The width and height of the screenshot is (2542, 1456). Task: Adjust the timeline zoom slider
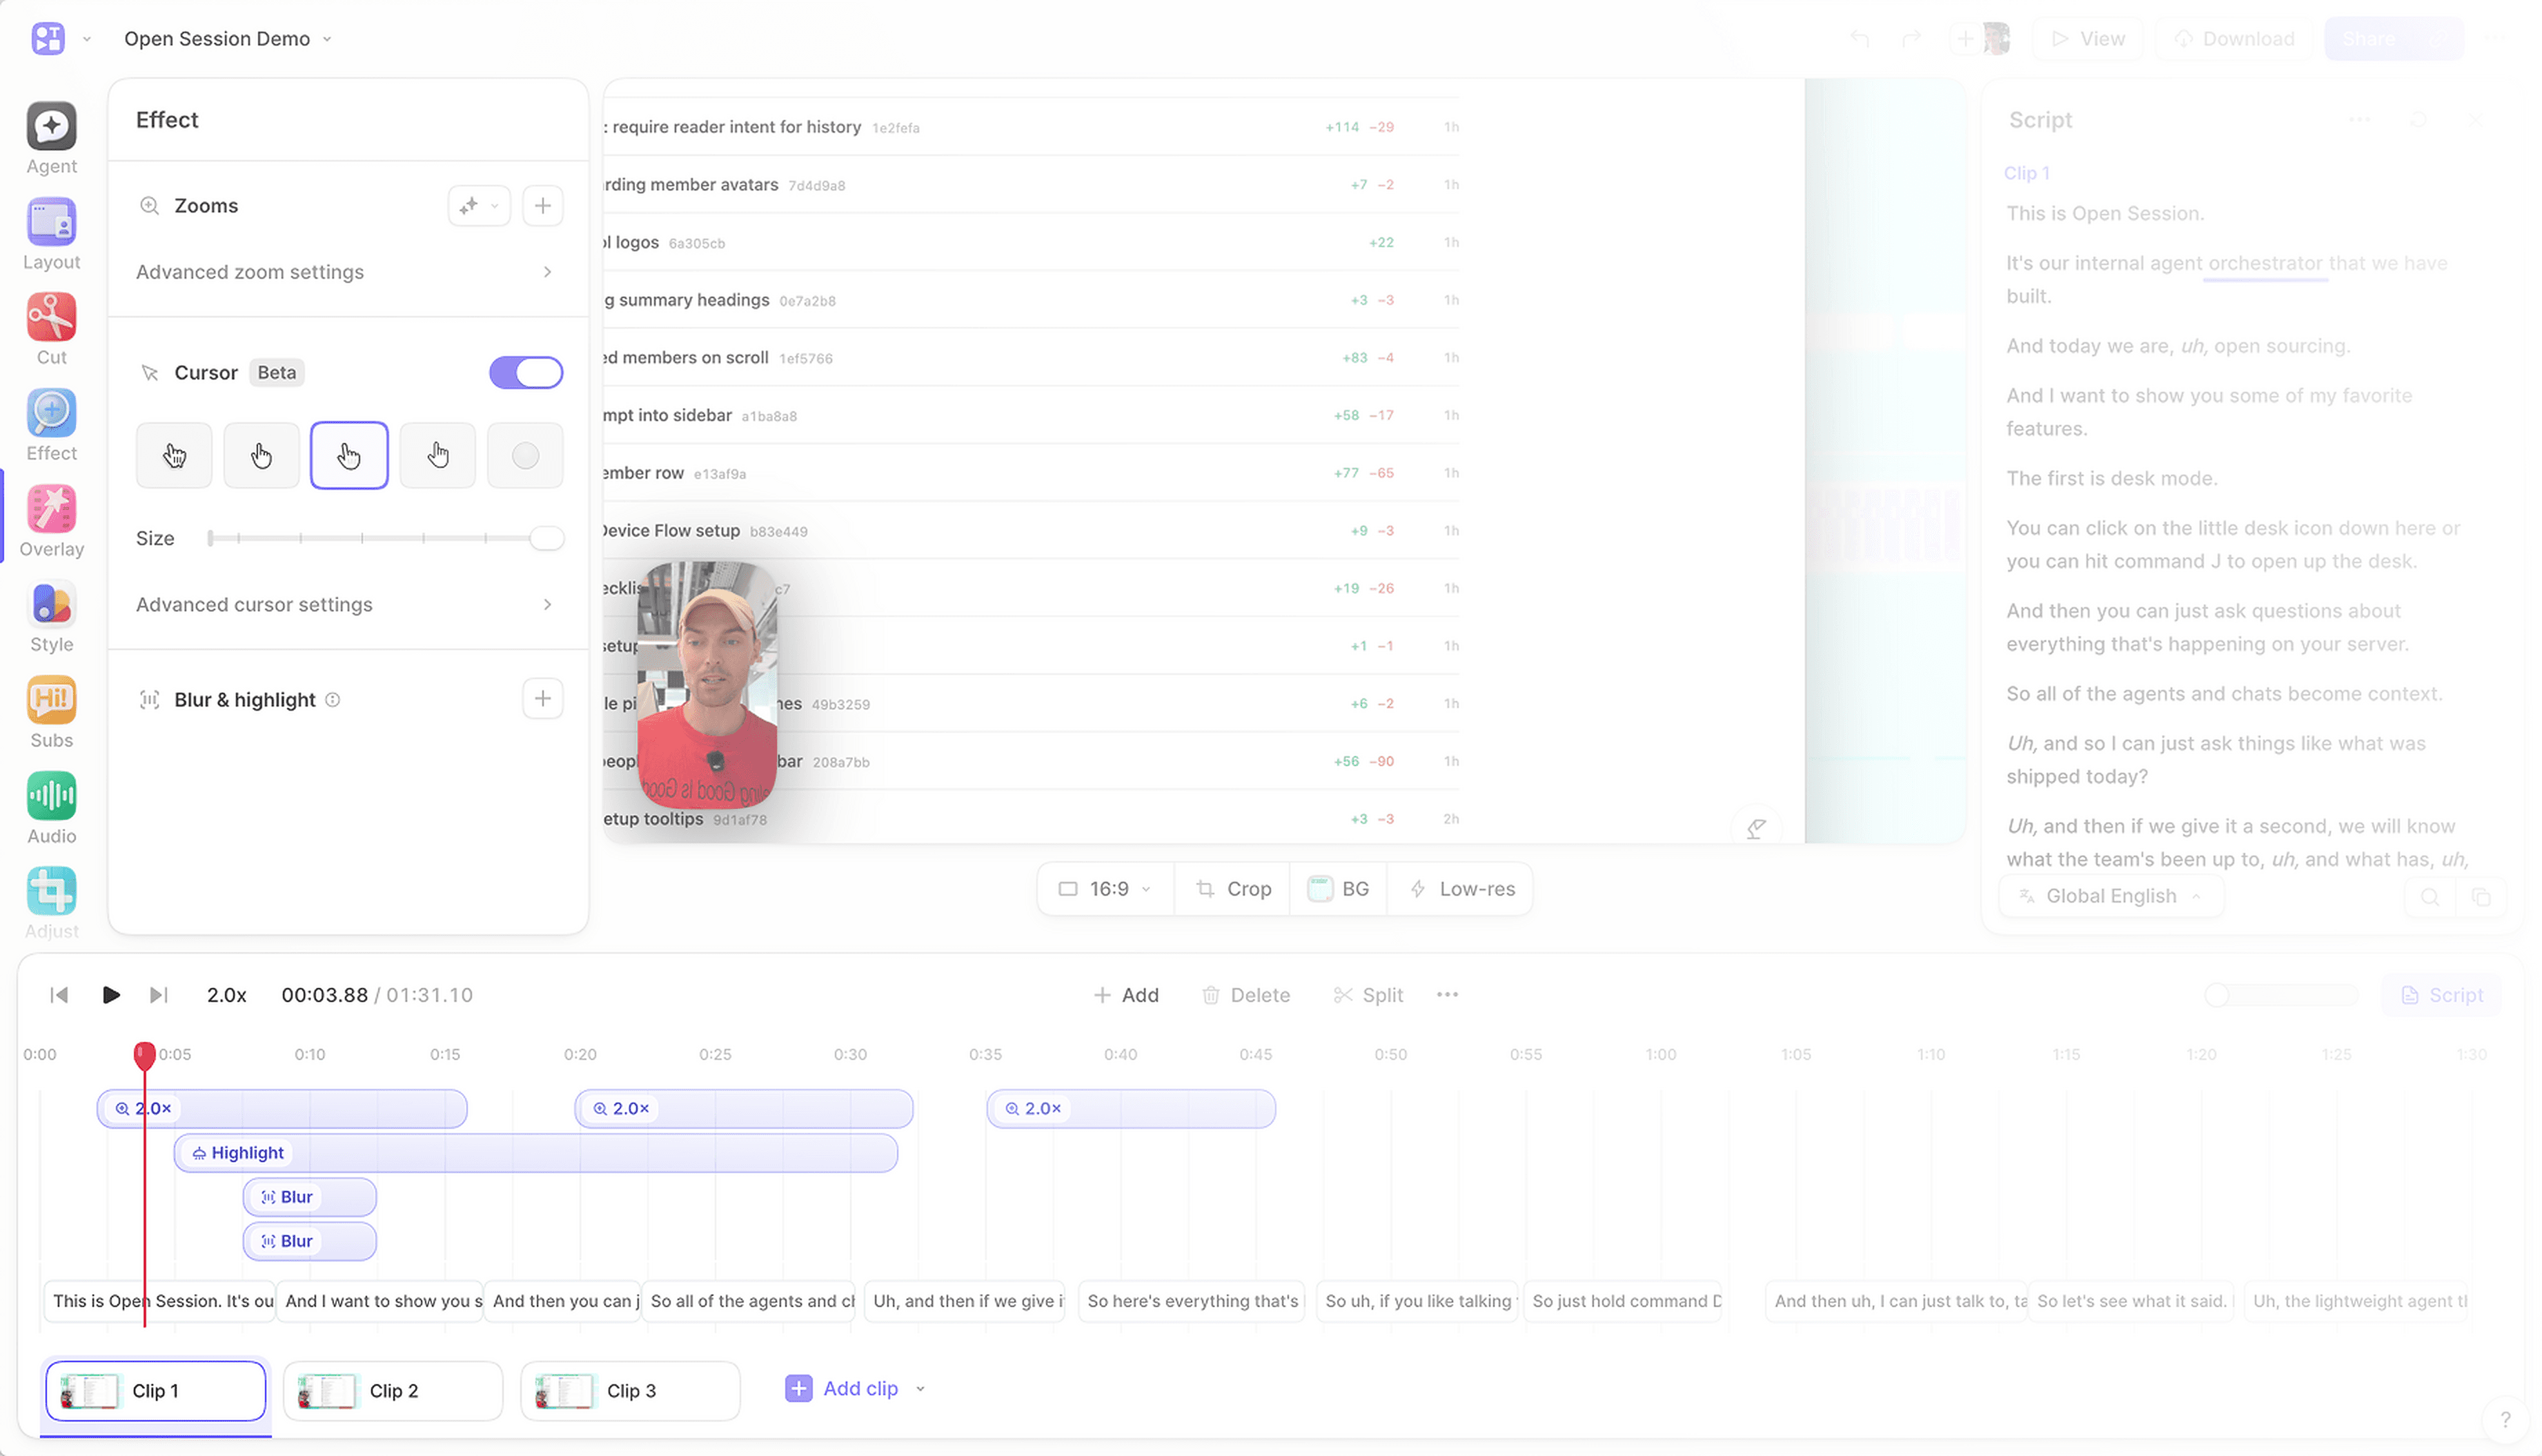click(2281, 996)
